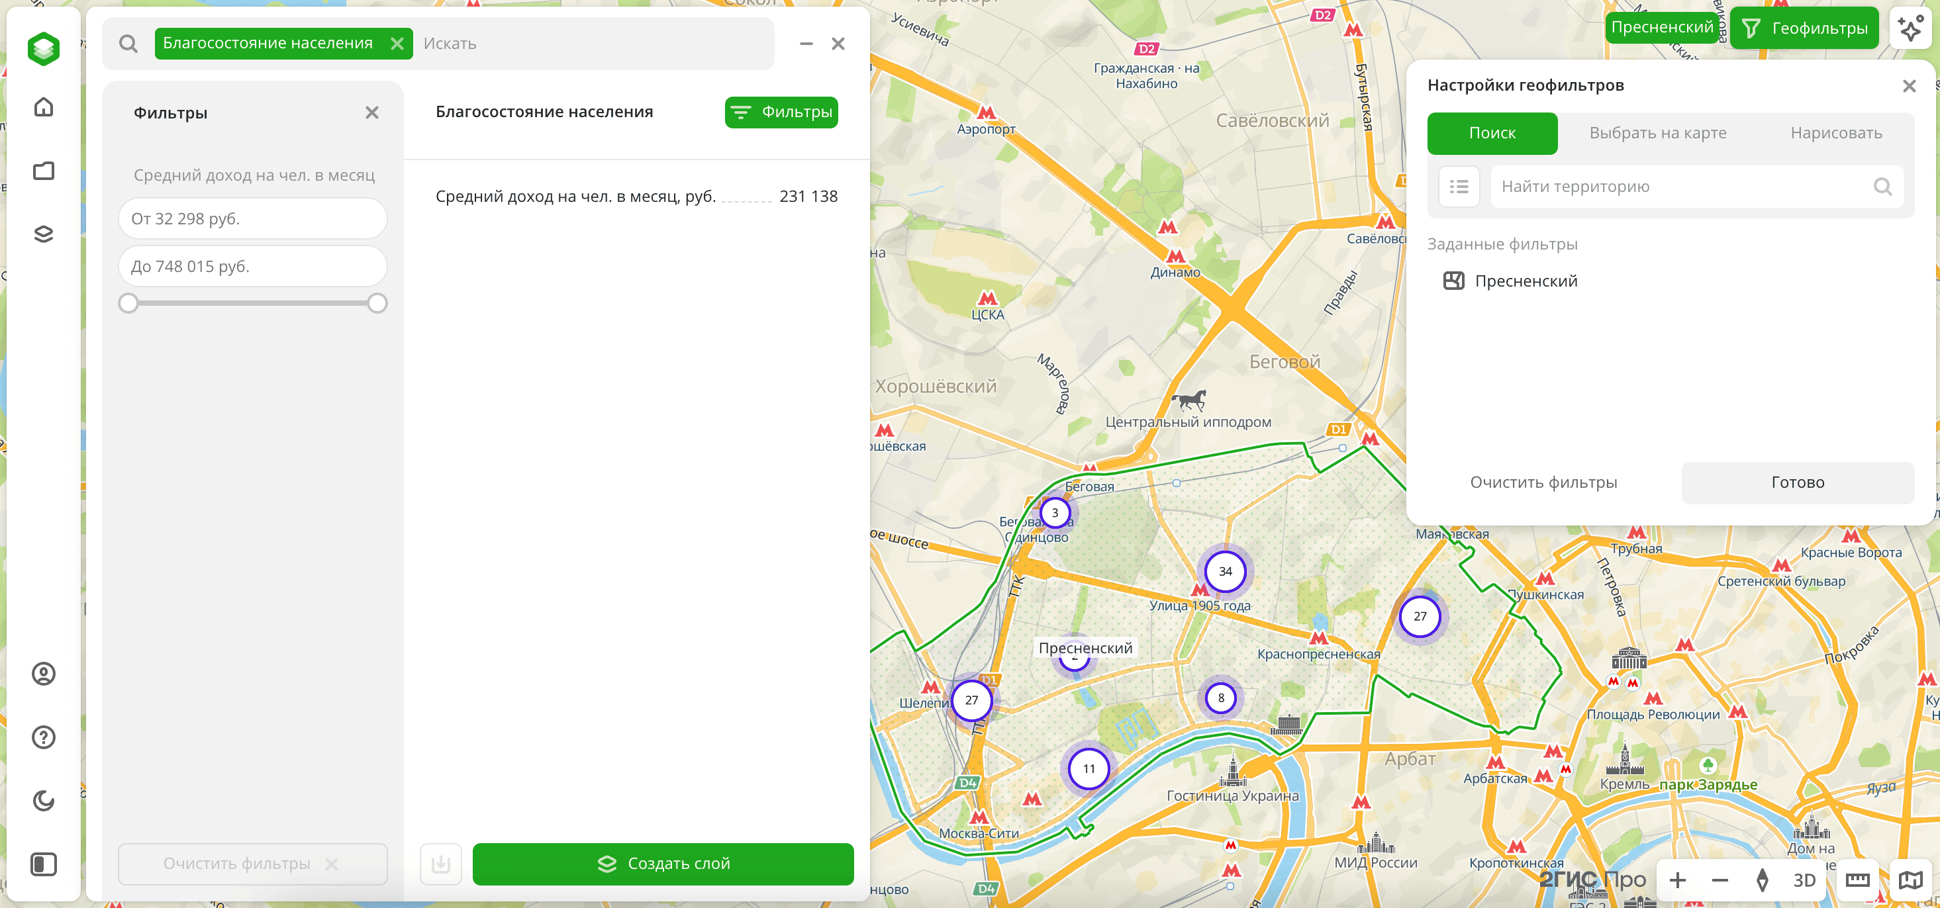Click the AI sparkle icon
1940x908 pixels.
click(1911, 28)
